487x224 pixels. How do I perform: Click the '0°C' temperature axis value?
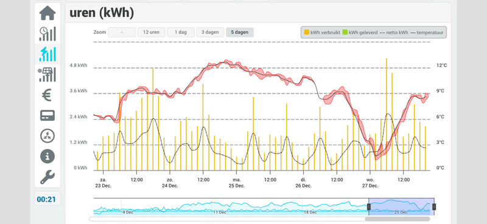coord(440,168)
